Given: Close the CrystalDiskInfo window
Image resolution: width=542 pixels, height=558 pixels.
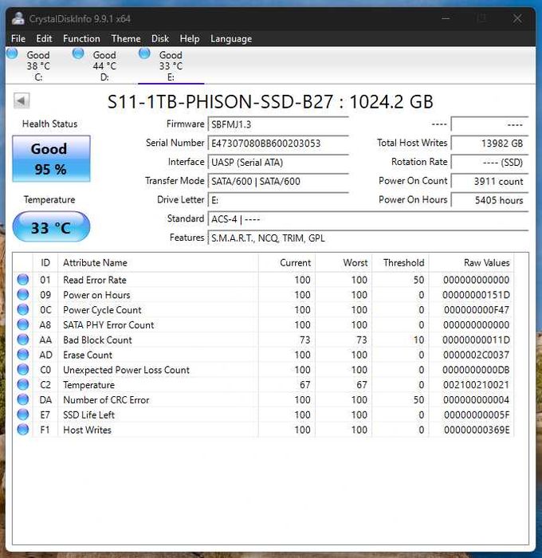Looking at the screenshot, I should pyautogui.click(x=517, y=18).
